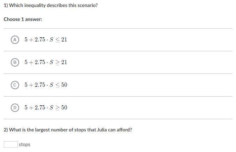Select answer choice B radio button
Screen dimensions: 236x152
click(x=15, y=62)
